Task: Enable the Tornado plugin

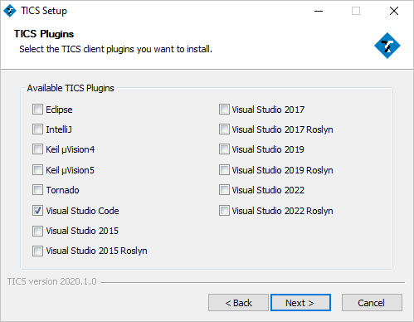Action: point(37,190)
